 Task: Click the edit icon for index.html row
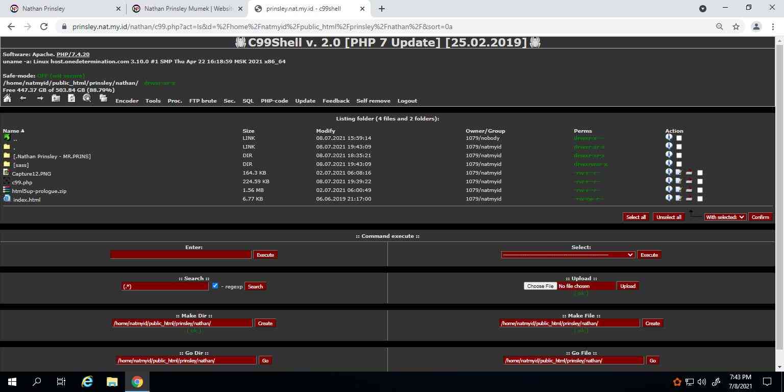679,198
